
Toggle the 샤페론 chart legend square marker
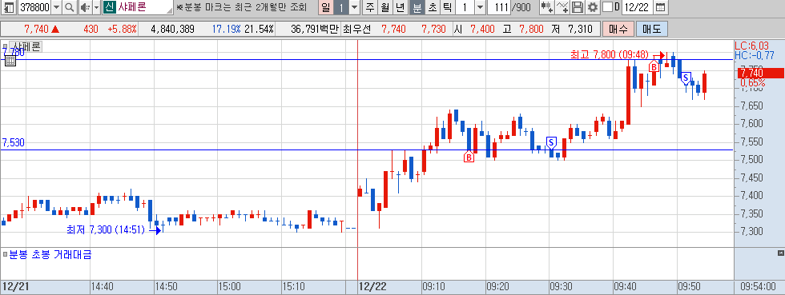tap(6, 47)
